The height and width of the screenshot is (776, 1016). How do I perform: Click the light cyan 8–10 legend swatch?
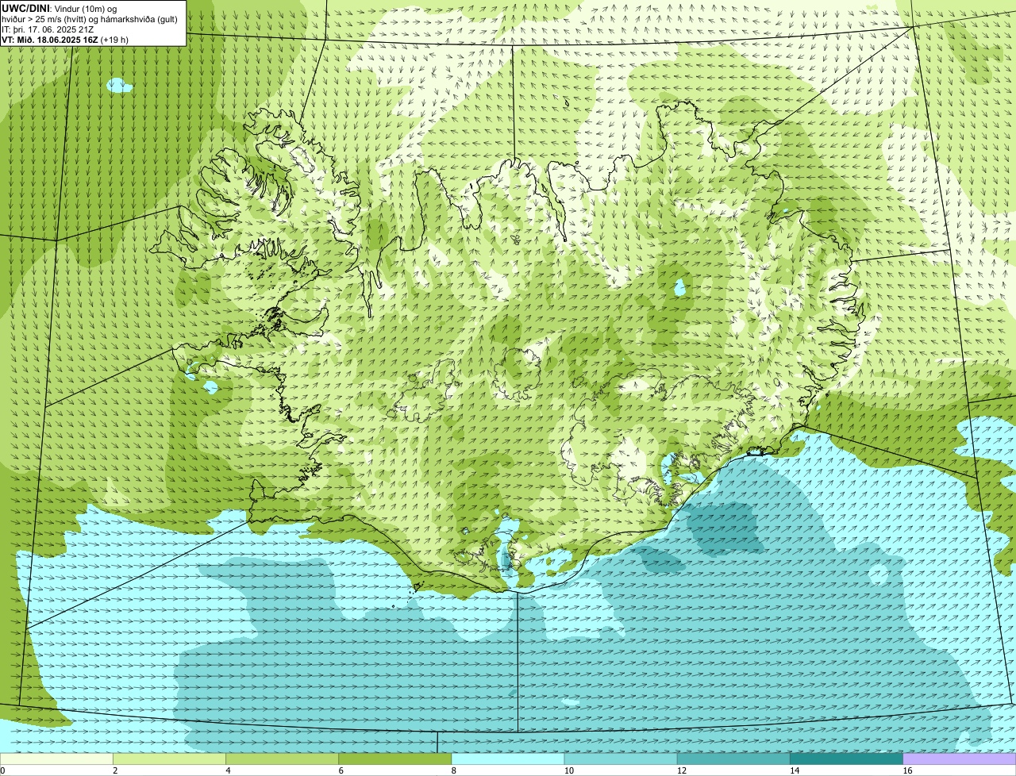point(508,759)
